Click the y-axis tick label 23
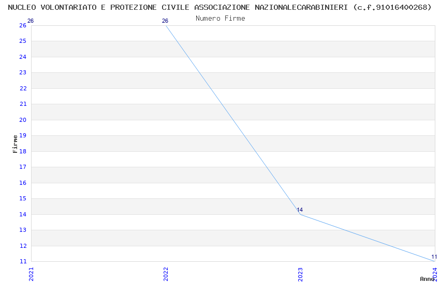 [x=23, y=73]
